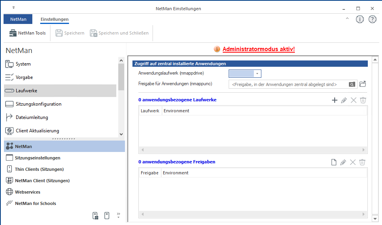Click the edit pencil icon for Freigaben

click(x=343, y=162)
